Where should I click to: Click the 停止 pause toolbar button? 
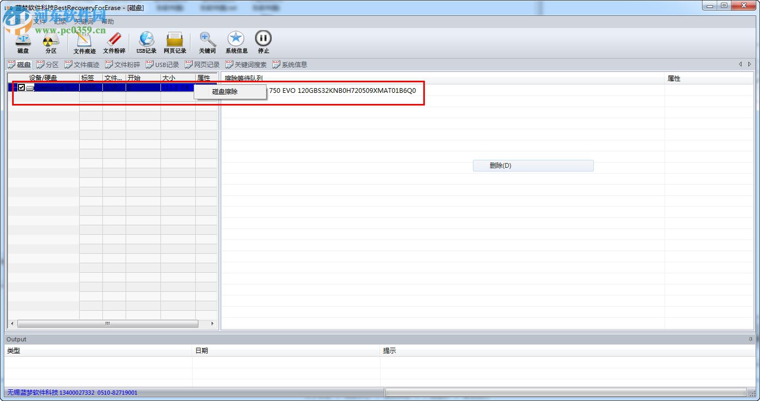point(263,42)
